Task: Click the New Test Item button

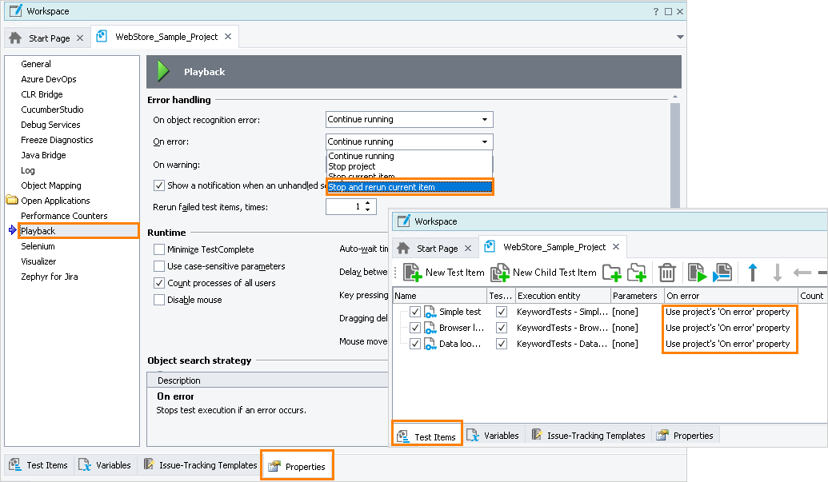Action: click(444, 273)
